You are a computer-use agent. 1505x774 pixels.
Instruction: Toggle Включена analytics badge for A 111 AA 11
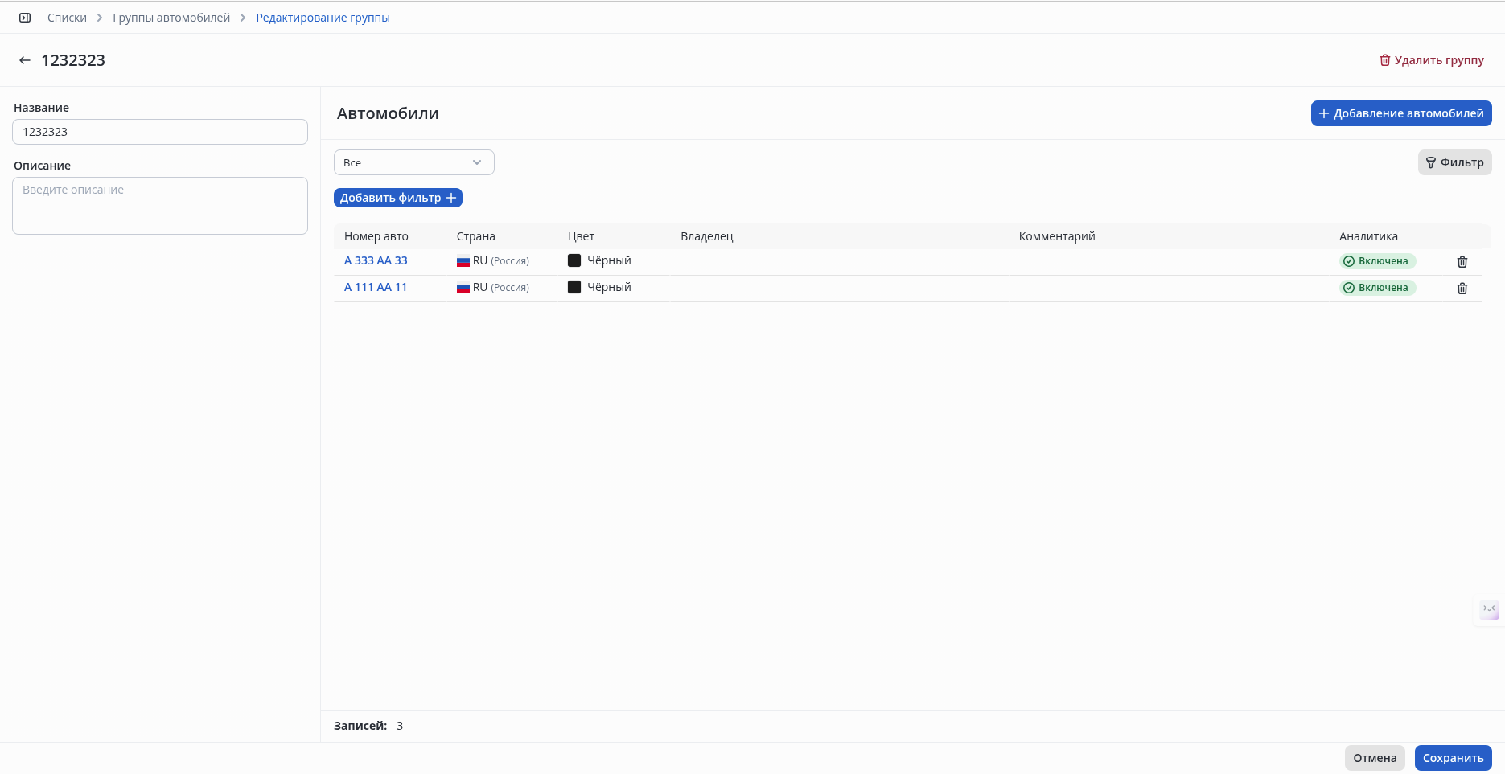[x=1376, y=288]
